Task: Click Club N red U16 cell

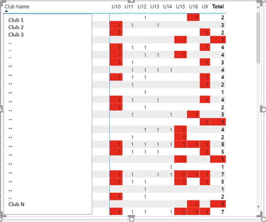Action: click(193, 204)
